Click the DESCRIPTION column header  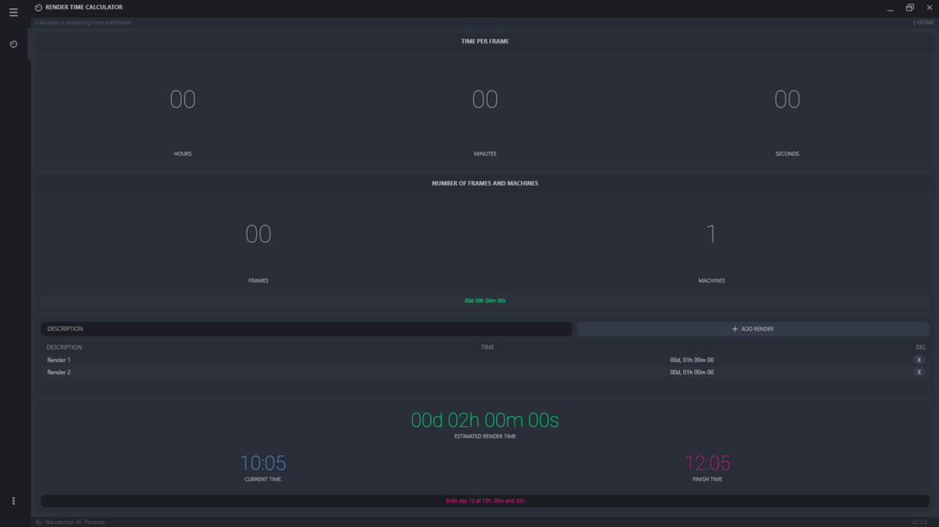coord(64,347)
